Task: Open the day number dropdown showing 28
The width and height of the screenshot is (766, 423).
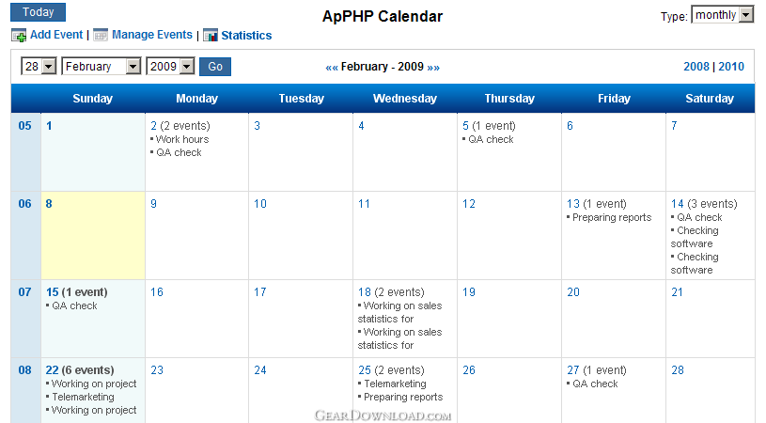Action: click(39, 67)
